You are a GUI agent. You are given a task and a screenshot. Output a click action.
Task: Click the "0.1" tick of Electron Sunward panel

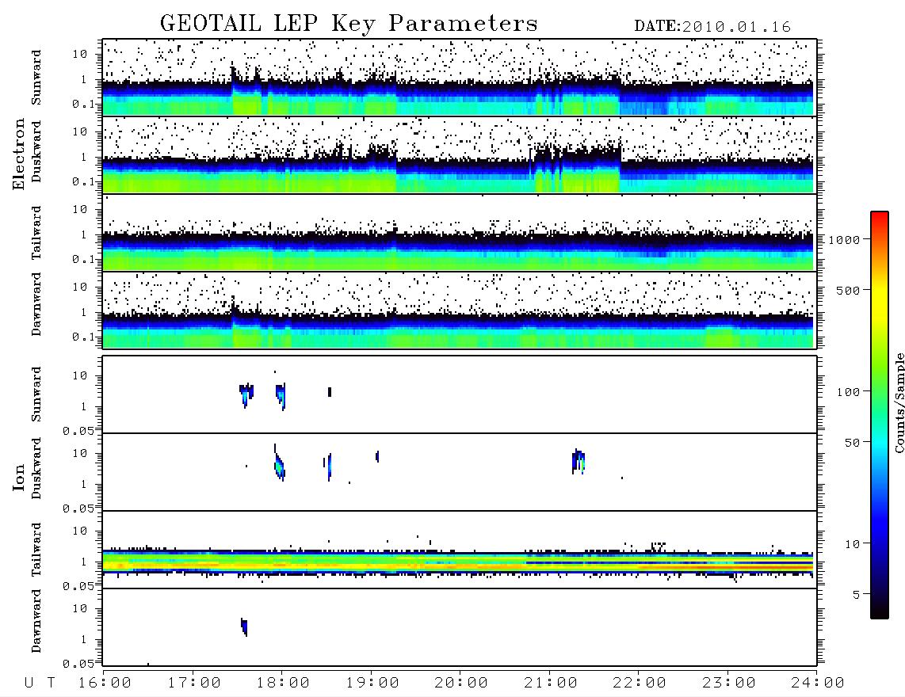(83, 104)
